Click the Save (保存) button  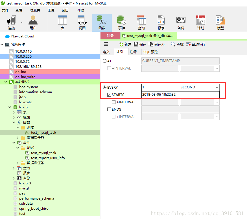pyautogui.click(x=140, y=44)
